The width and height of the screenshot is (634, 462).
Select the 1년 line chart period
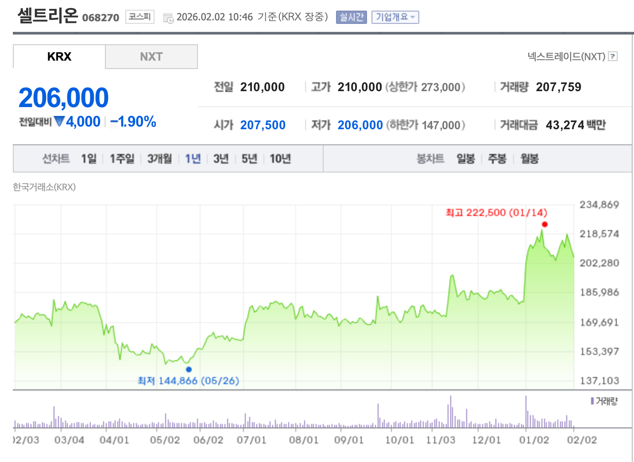pos(193,158)
